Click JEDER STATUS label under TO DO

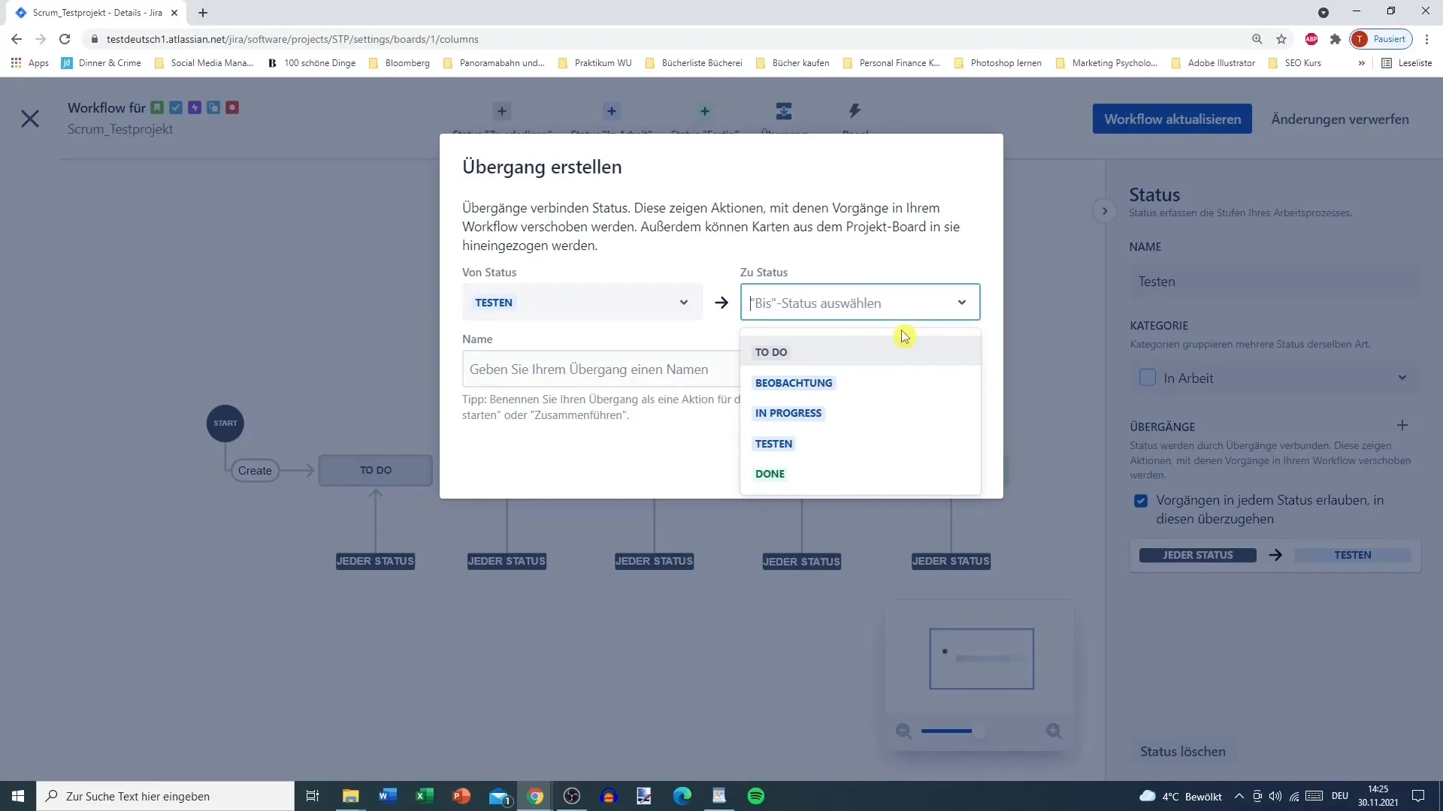tap(375, 561)
